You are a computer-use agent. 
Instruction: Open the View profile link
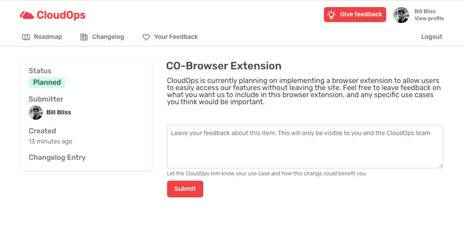429,19
